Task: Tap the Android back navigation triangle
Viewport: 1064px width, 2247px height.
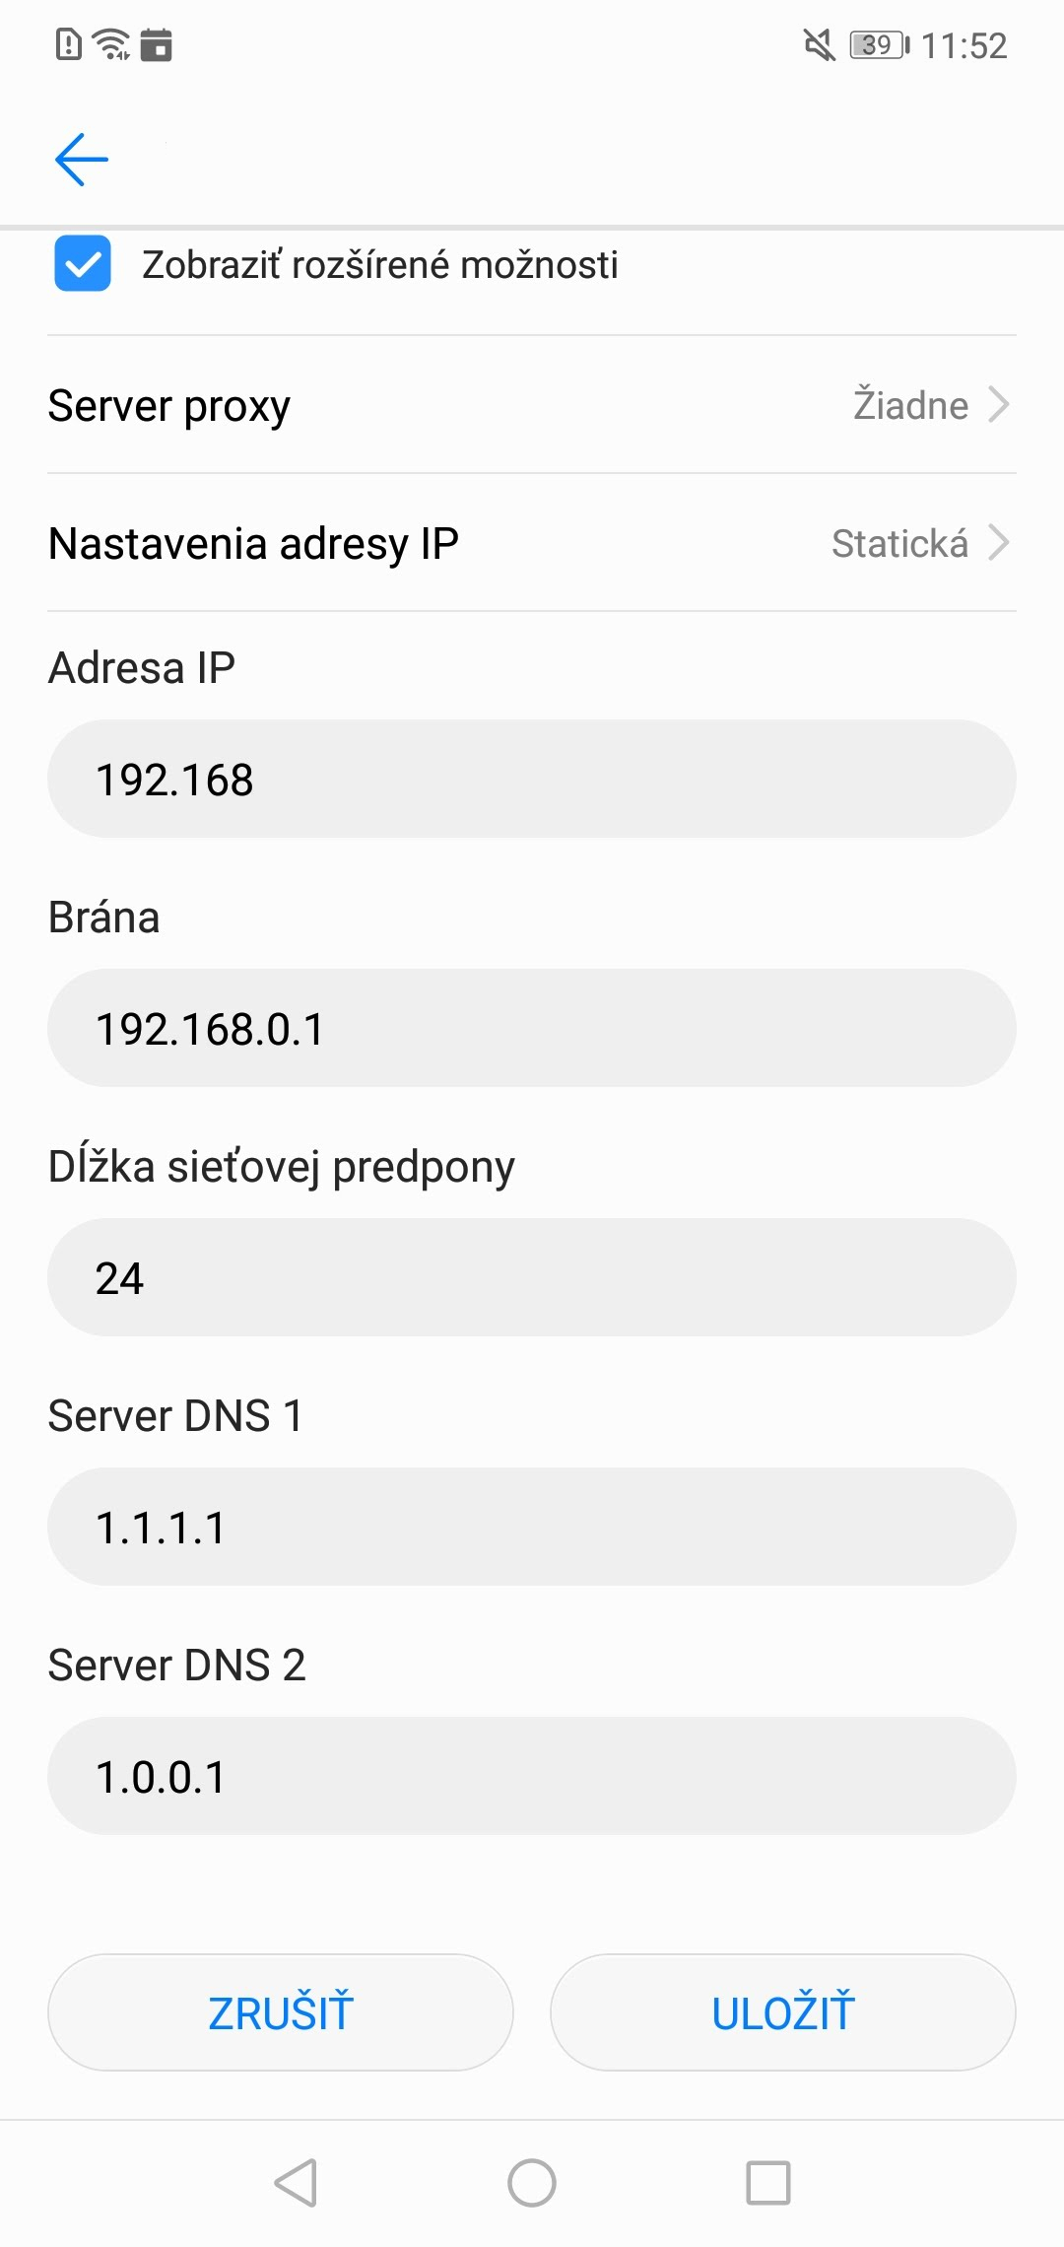Action: 296,2182
